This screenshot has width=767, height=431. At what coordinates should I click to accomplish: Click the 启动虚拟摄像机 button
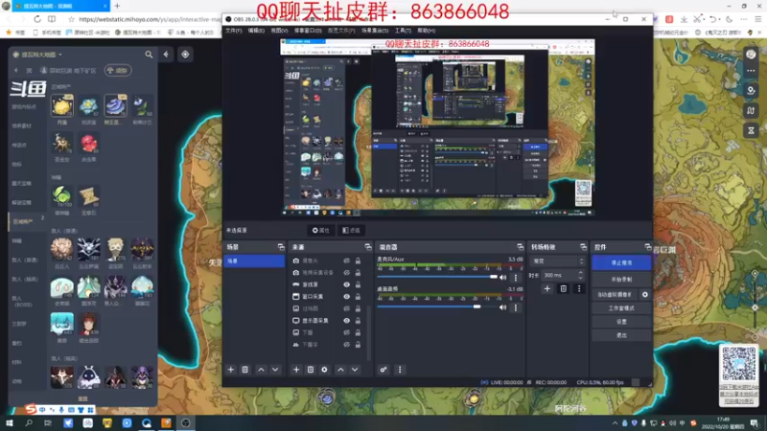click(x=616, y=295)
